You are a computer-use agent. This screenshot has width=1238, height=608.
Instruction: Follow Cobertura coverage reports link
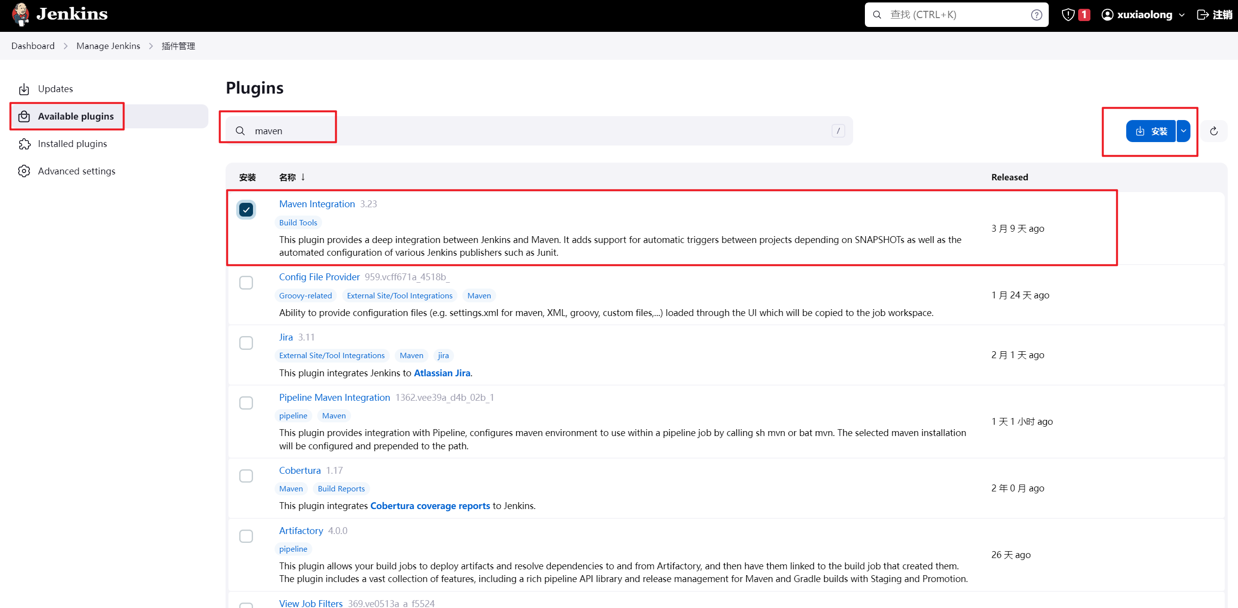(430, 506)
